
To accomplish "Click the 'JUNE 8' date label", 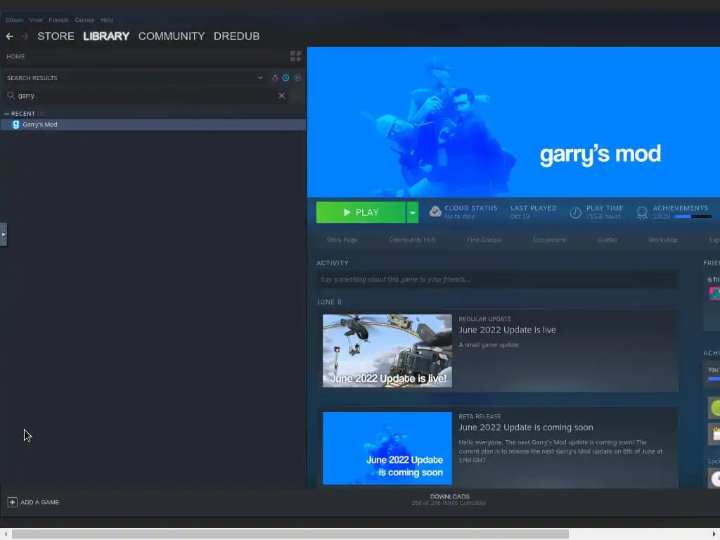I will coord(329,302).
